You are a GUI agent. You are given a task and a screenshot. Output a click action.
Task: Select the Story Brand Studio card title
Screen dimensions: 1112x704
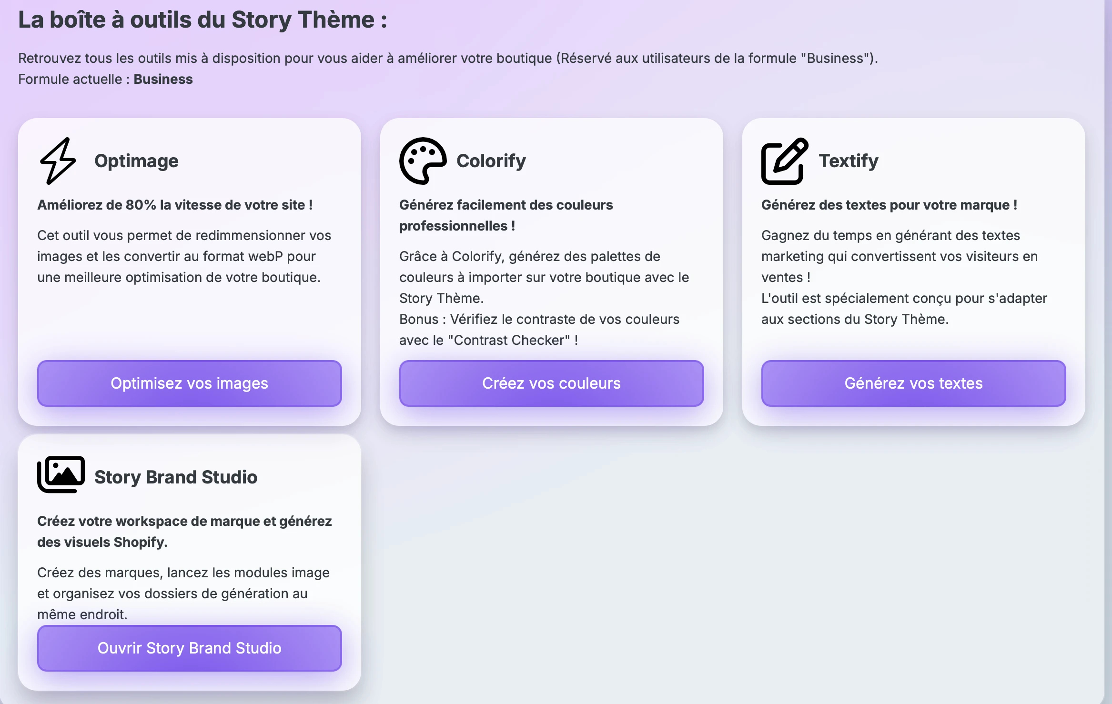tap(176, 477)
